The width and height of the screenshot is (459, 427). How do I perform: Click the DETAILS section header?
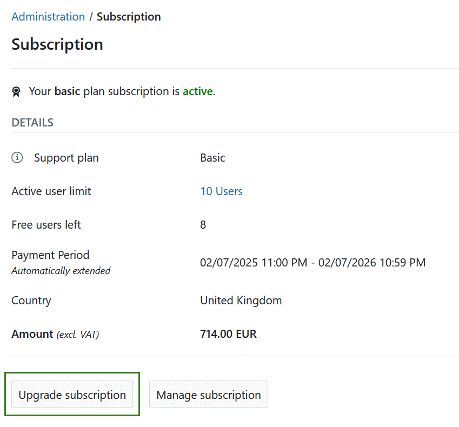(32, 123)
